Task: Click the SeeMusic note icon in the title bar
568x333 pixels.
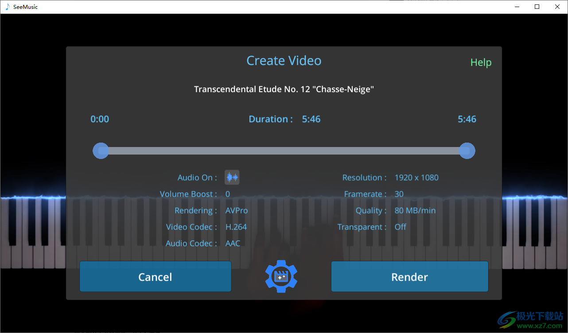Action: (6, 7)
